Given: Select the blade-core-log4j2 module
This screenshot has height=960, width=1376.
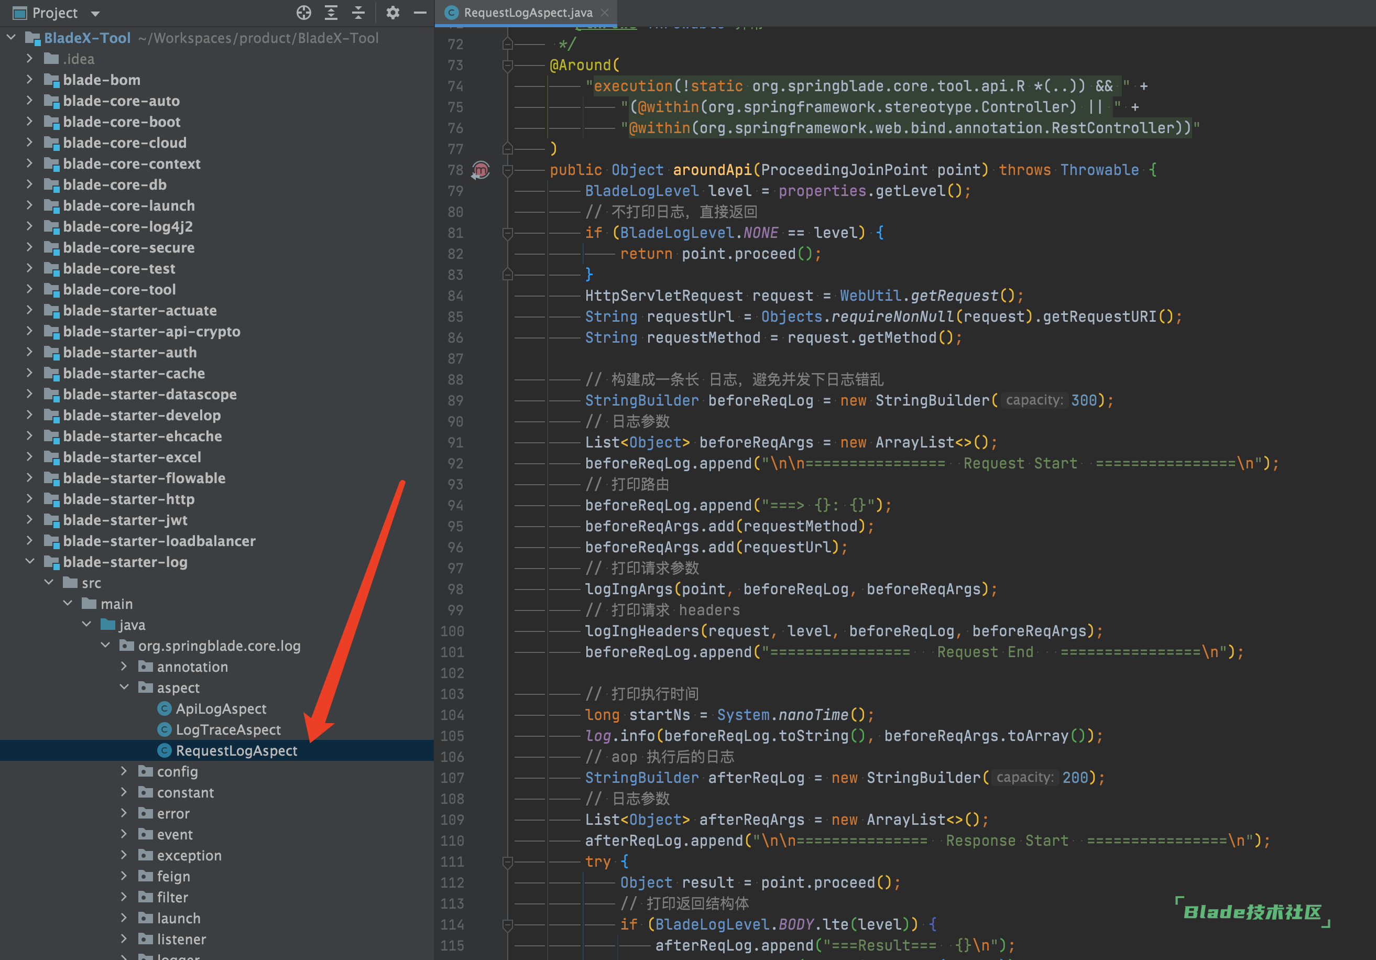Looking at the screenshot, I should pos(128,226).
